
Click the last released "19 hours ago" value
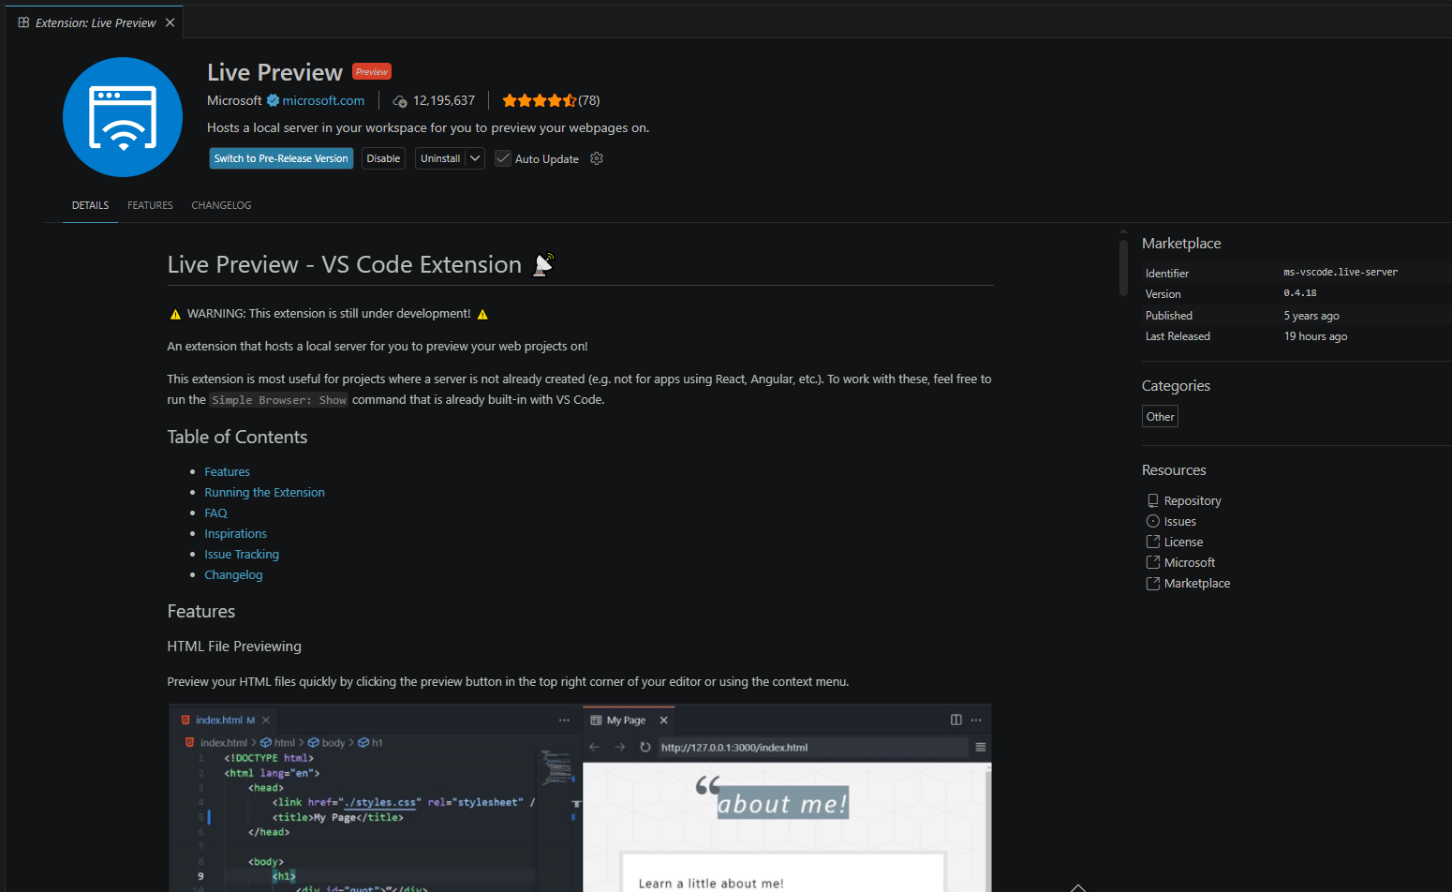tap(1315, 336)
